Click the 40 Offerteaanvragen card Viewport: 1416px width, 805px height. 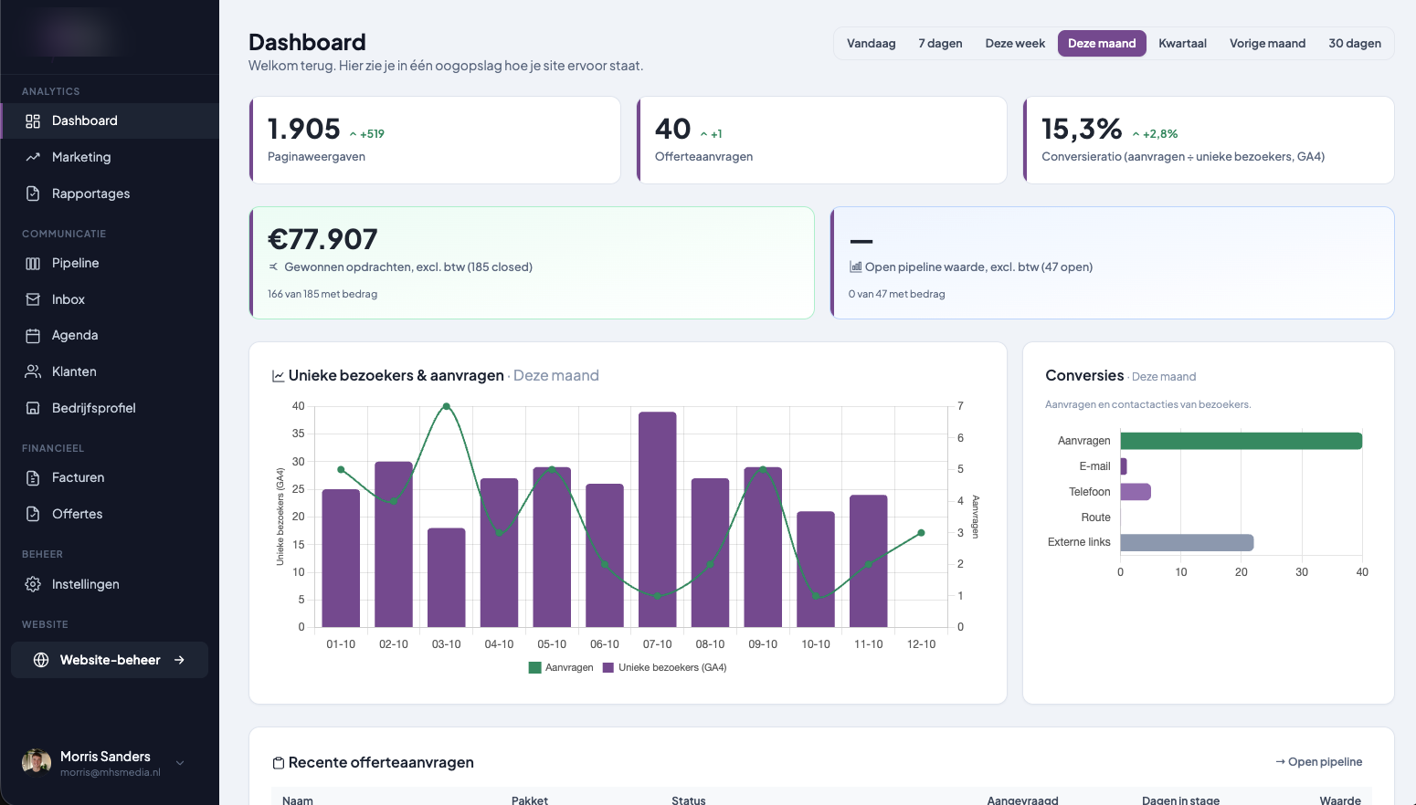pyautogui.click(x=822, y=140)
